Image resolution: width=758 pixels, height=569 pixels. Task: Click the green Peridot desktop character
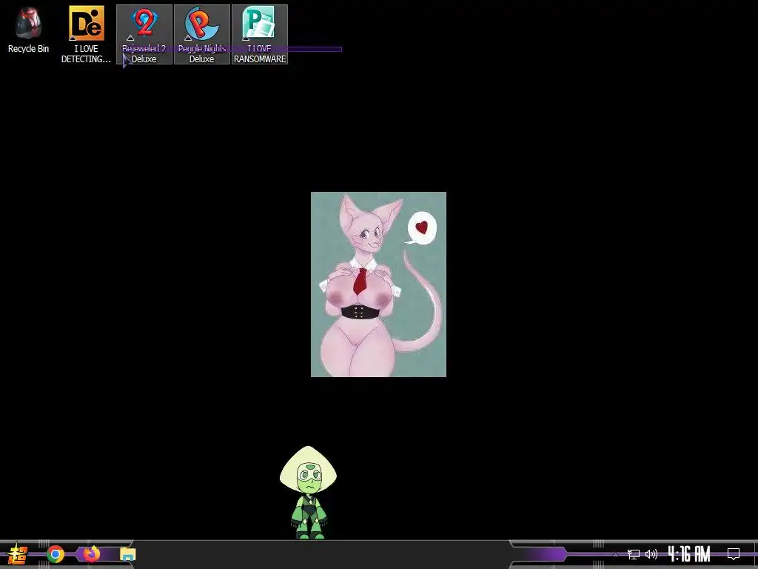point(309,493)
